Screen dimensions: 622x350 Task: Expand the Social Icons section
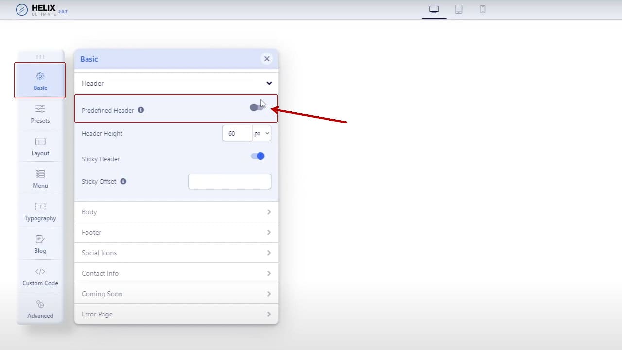point(176,253)
